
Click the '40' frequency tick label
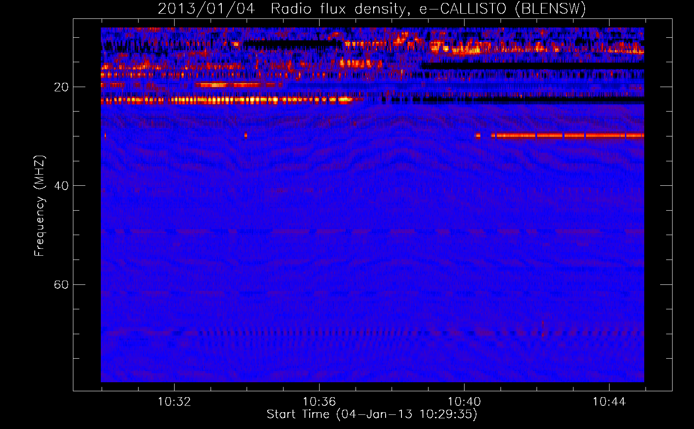tap(61, 186)
